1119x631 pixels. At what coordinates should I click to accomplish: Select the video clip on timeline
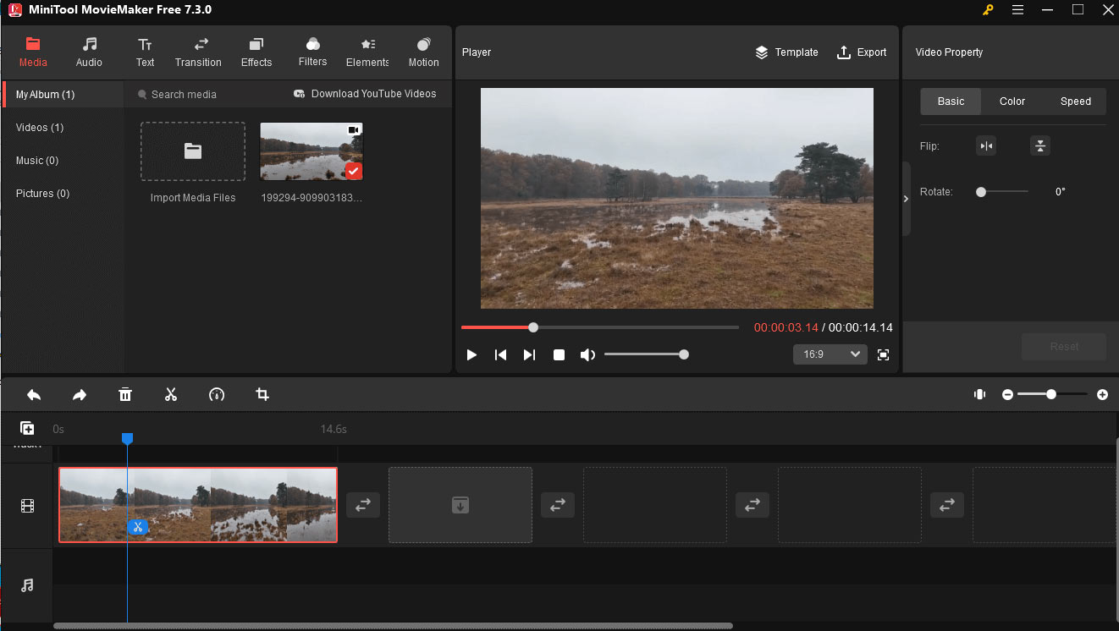pos(198,505)
